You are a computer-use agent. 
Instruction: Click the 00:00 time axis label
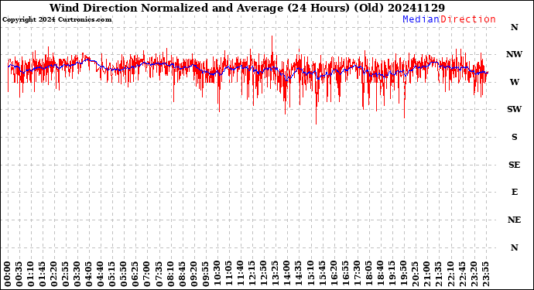click(8, 274)
